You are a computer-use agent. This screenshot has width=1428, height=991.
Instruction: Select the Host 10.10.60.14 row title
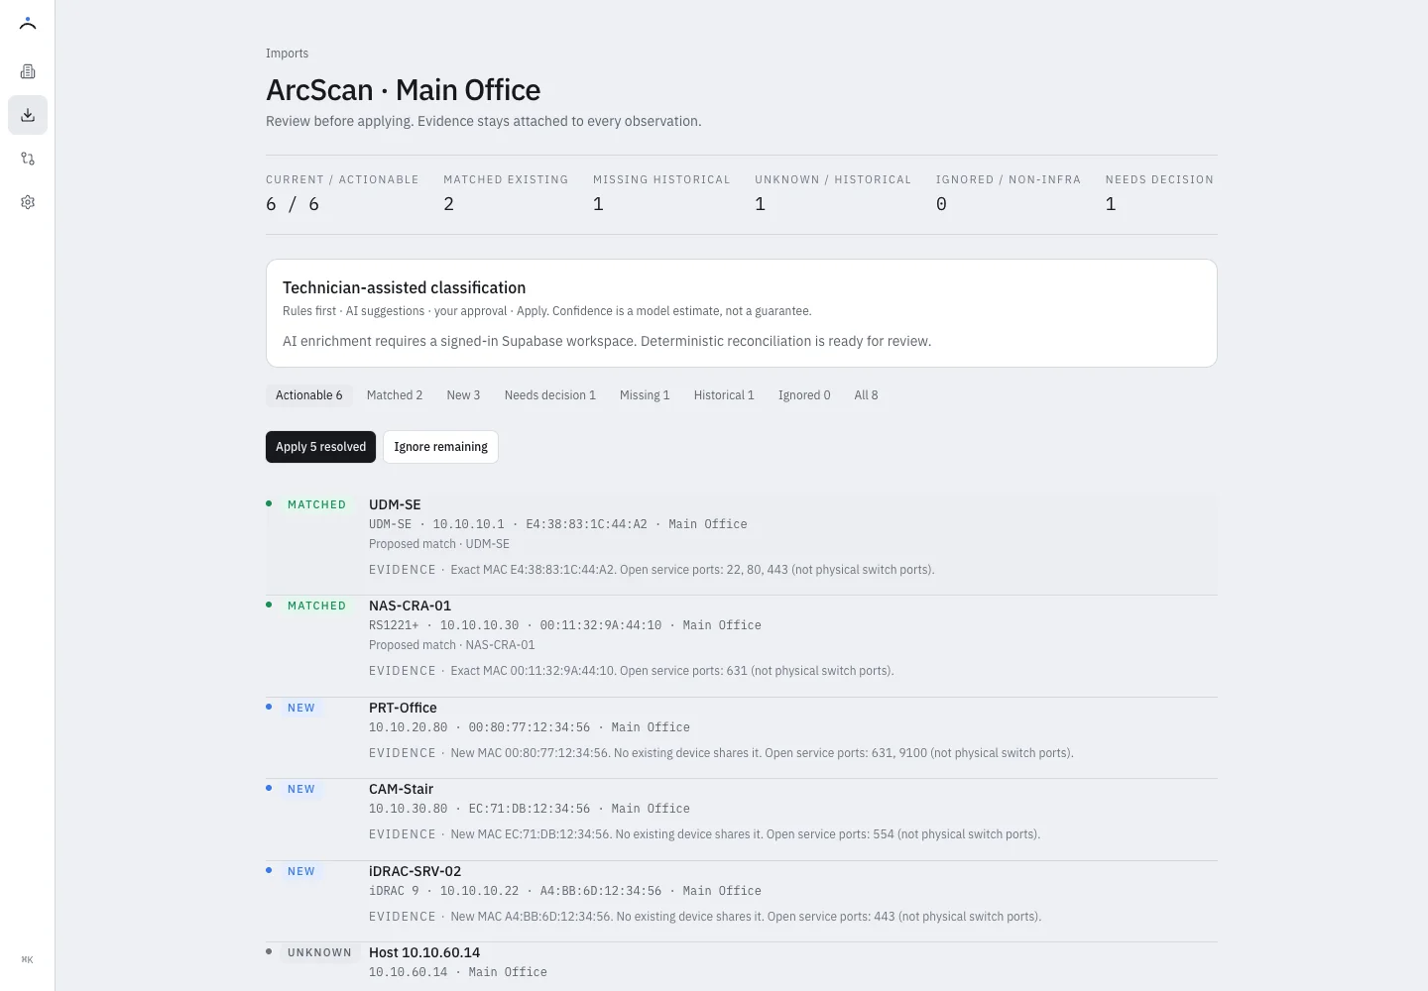click(x=424, y=952)
